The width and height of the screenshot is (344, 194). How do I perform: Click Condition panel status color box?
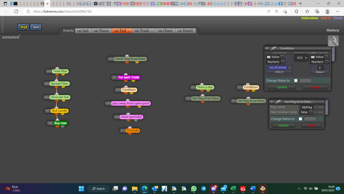tap(306, 81)
